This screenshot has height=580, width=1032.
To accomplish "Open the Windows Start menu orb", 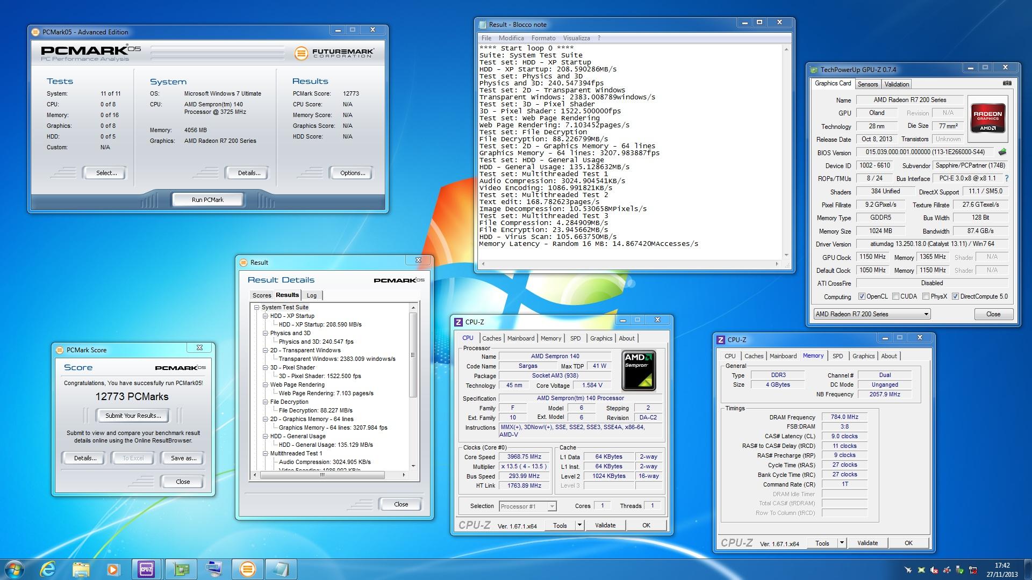I will 14,569.
